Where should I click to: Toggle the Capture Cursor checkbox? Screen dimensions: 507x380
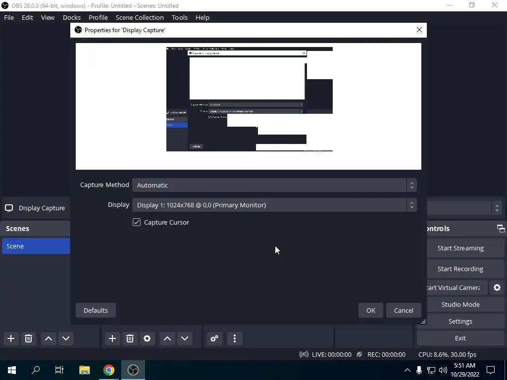click(x=137, y=222)
